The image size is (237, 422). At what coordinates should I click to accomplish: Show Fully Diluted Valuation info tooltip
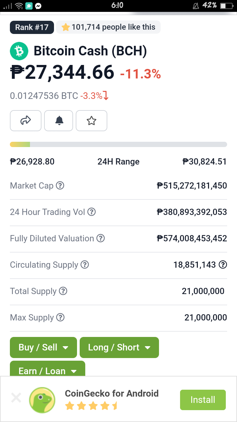(x=101, y=238)
